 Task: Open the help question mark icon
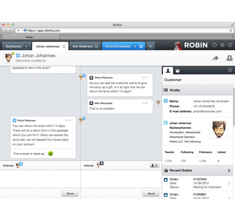[215, 45]
